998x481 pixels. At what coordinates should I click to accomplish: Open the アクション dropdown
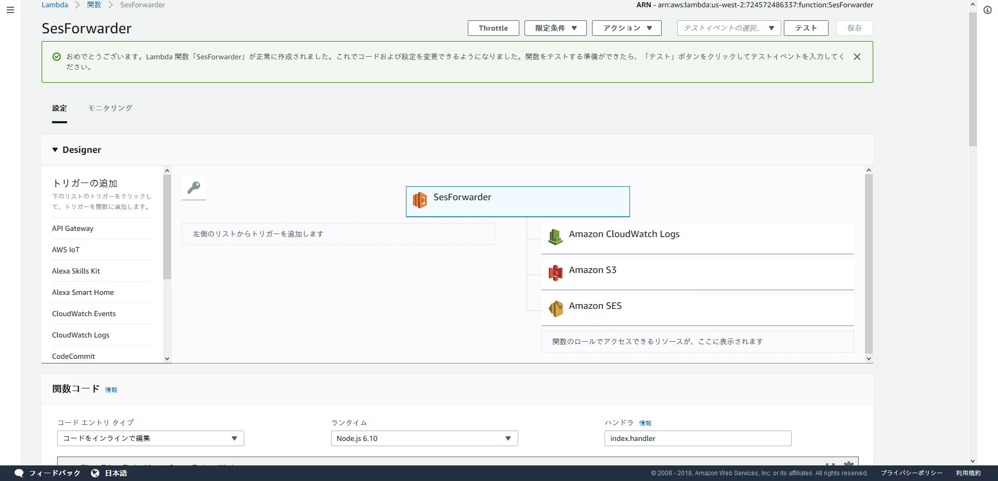[x=626, y=28]
